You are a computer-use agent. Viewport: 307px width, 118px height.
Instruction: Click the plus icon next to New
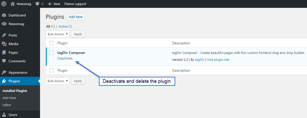pyautogui.click(x=50, y=4)
